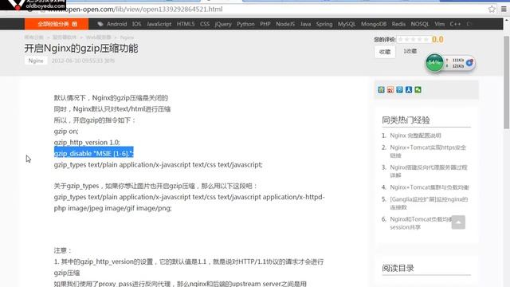Screen dimensions: 510x287
Task: Click the 'gzip on;' text line
Action: coord(66,131)
